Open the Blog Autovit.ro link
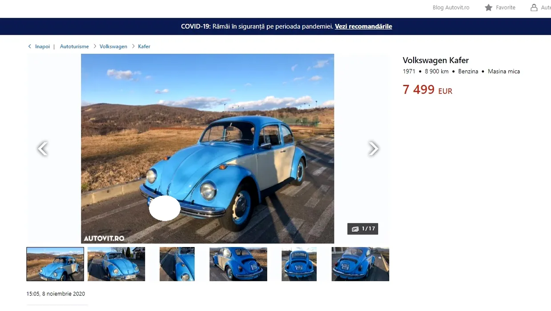This screenshot has width=551, height=311. (x=450, y=8)
